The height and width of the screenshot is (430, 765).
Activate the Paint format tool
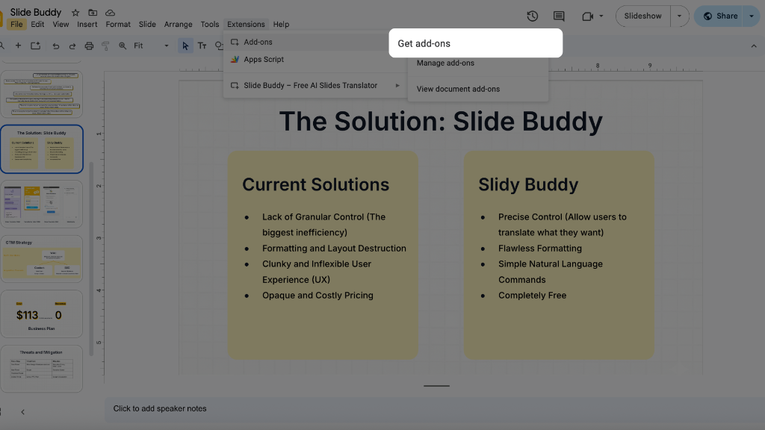105,46
